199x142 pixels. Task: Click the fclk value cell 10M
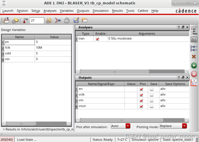[x=53, y=48]
